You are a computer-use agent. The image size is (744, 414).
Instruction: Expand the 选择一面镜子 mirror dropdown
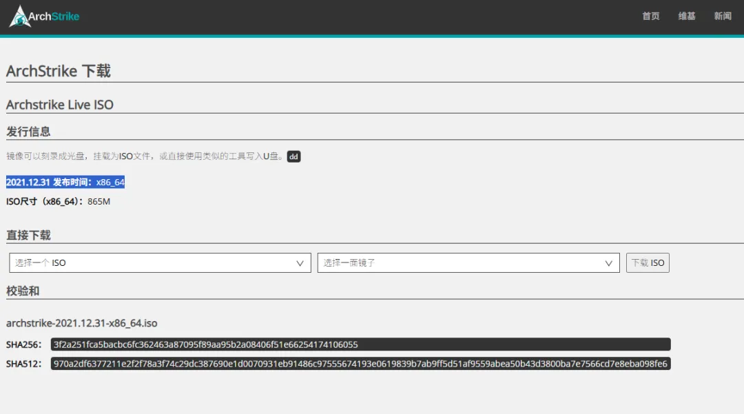pos(468,262)
